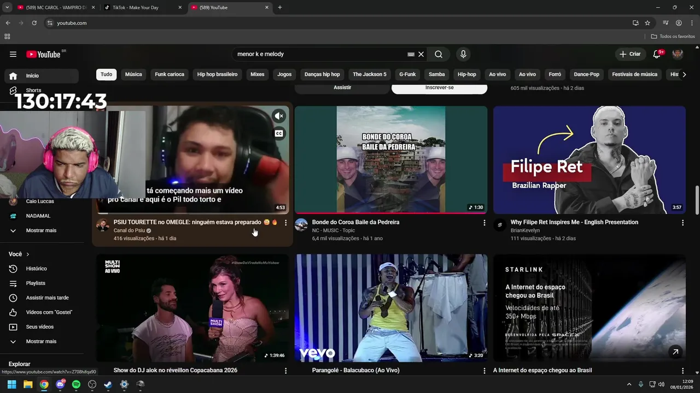This screenshot has height=393, width=700.
Task: Open options menu for Filipe Ret video
Action: click(682, 223)
